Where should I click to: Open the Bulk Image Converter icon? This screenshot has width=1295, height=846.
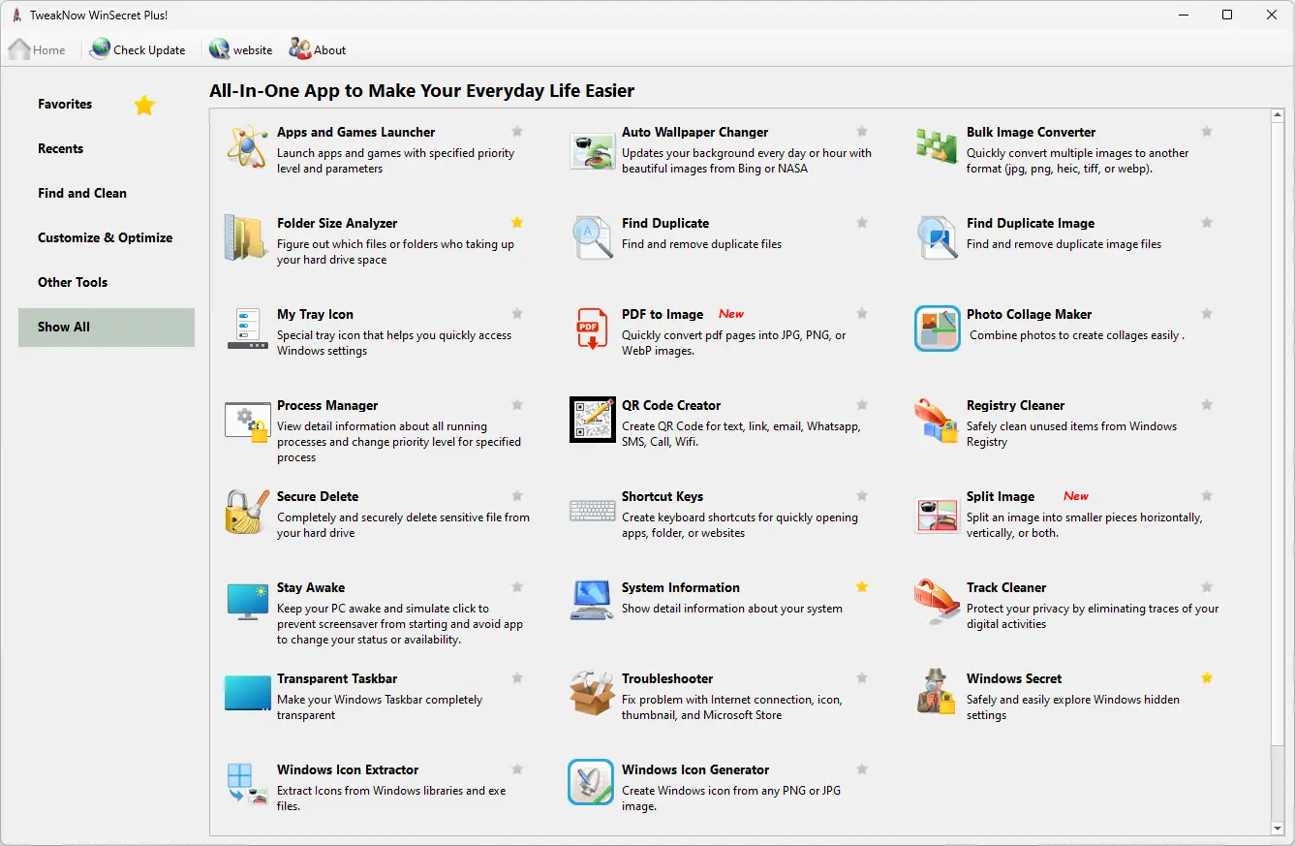937,146
